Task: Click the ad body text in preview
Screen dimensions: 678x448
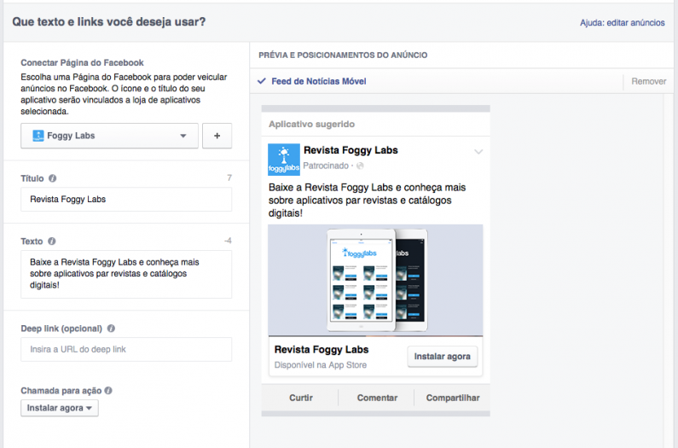Action: click(x=367, y=200)
